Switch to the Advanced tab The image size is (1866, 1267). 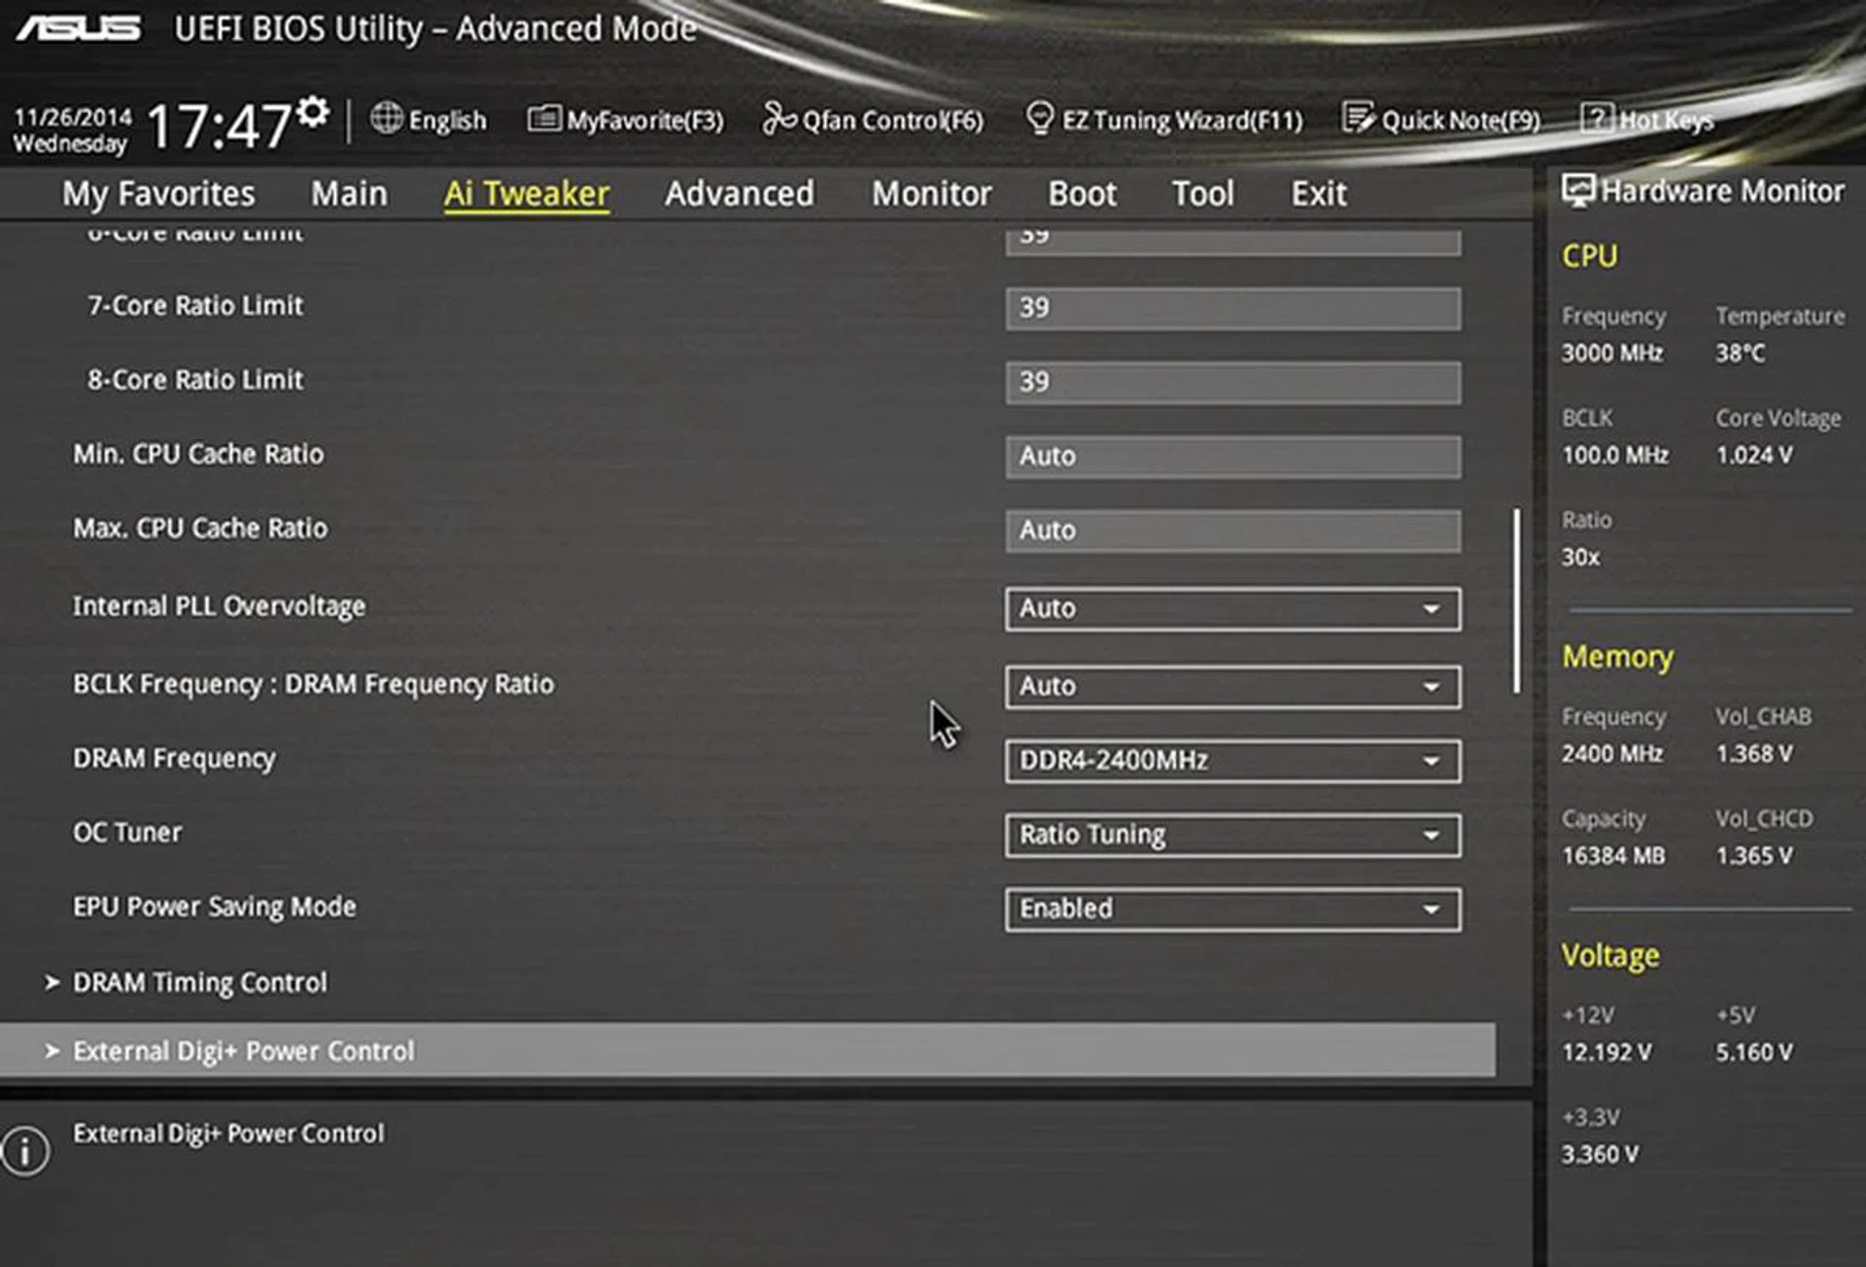click(739, 193)
